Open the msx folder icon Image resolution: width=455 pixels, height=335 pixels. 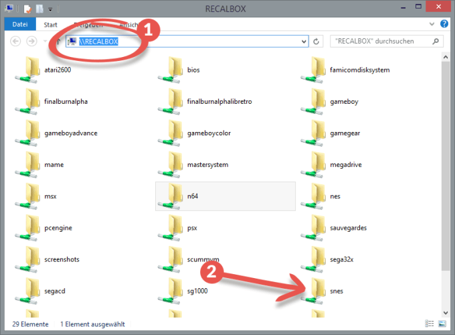[28, 196]
